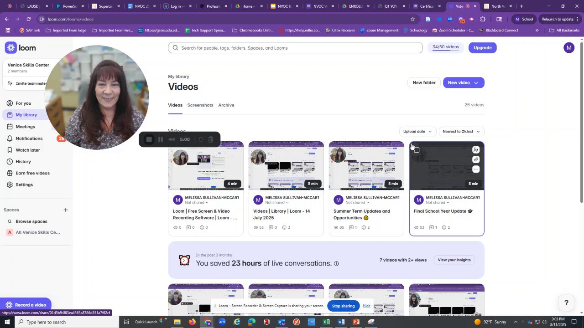Expand Not shared on Loom Free Screen card
The width and height of the screenshot is (584, 328).
click(x=196, y=203)
